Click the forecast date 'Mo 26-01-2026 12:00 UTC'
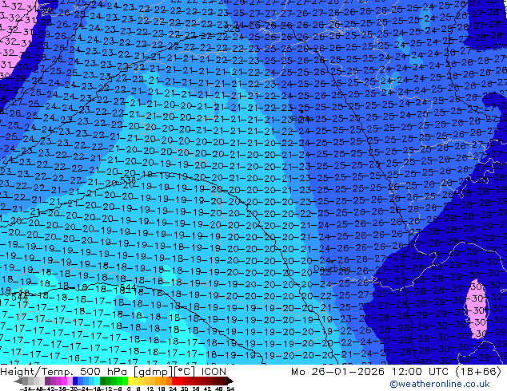 coord(372,372)
